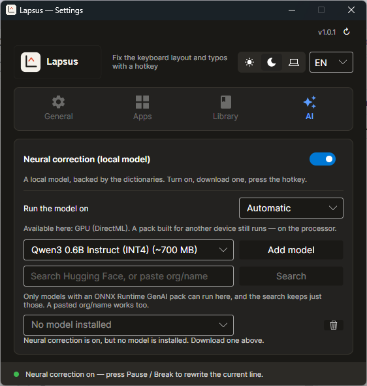Expand the No model installed dropdown
Viewport: 367px width, 386px height.
(129, 325)
